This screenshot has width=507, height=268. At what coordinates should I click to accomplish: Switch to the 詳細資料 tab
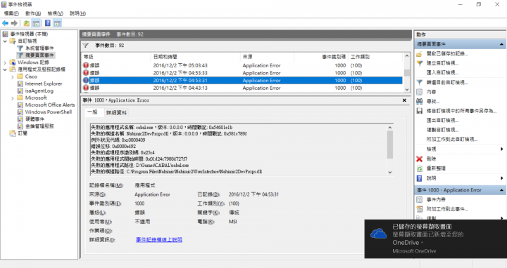[116, 112]
